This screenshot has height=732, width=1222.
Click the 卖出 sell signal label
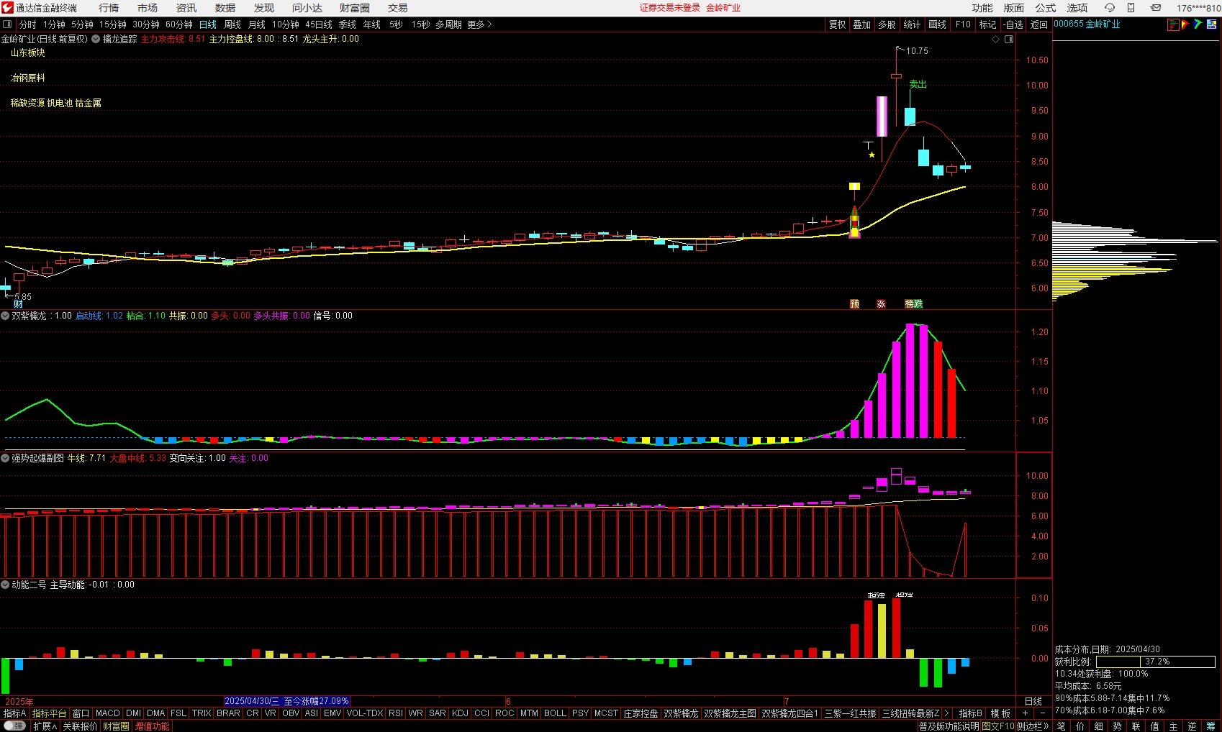click(918, 84)
